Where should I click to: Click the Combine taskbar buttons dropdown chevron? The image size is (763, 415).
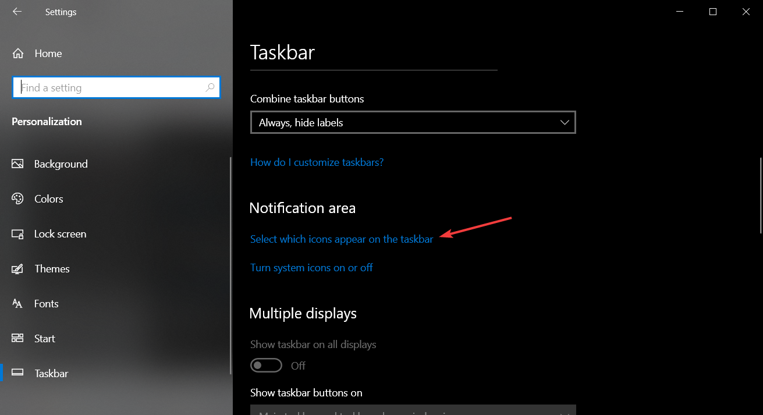point(564,123)
